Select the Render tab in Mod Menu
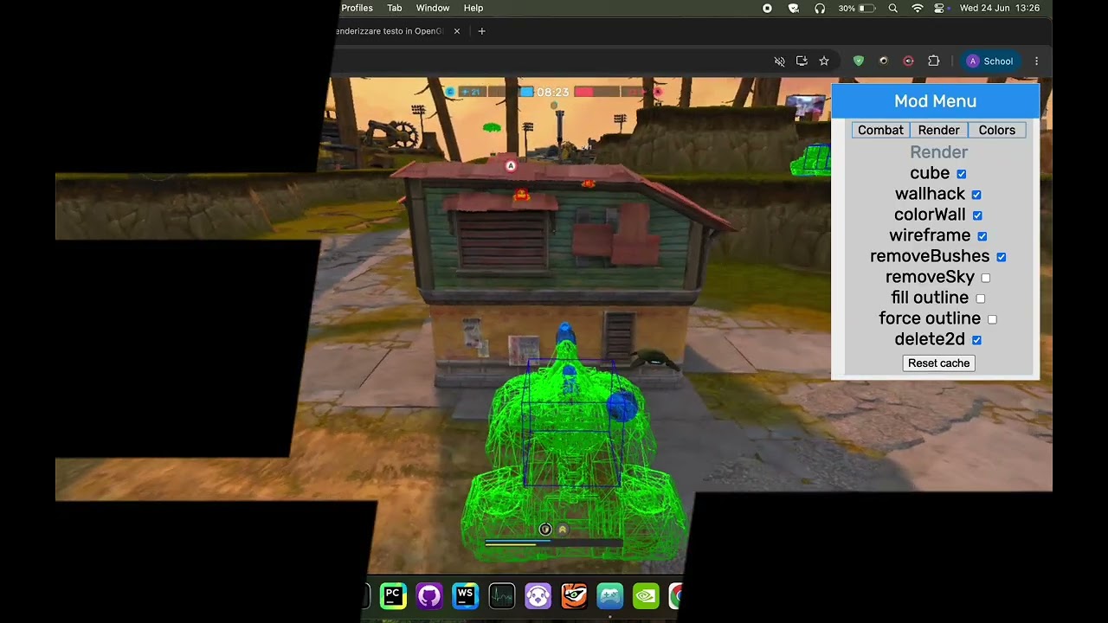The width and height of the screenshot is (1108, 623). 939,130
